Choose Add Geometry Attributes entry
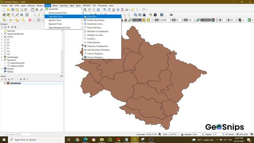Screen dimensions: 254x143 click(102, 50)
